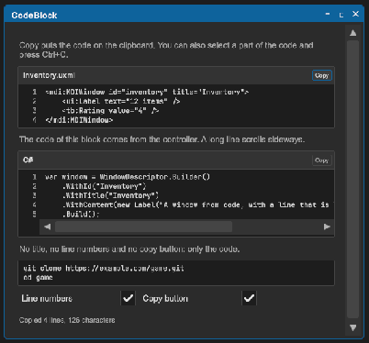Click the C# block horizontal scrollbar thumb
This screenshot has height=343, width=369.
(143, 227)
